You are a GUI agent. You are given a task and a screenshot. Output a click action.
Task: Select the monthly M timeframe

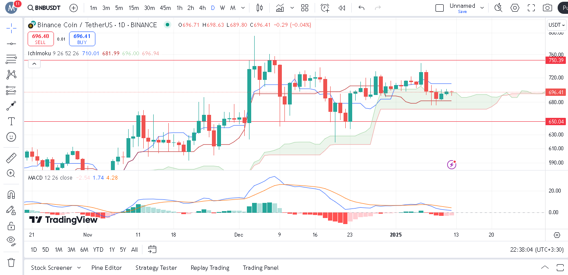tap(233, 8)
